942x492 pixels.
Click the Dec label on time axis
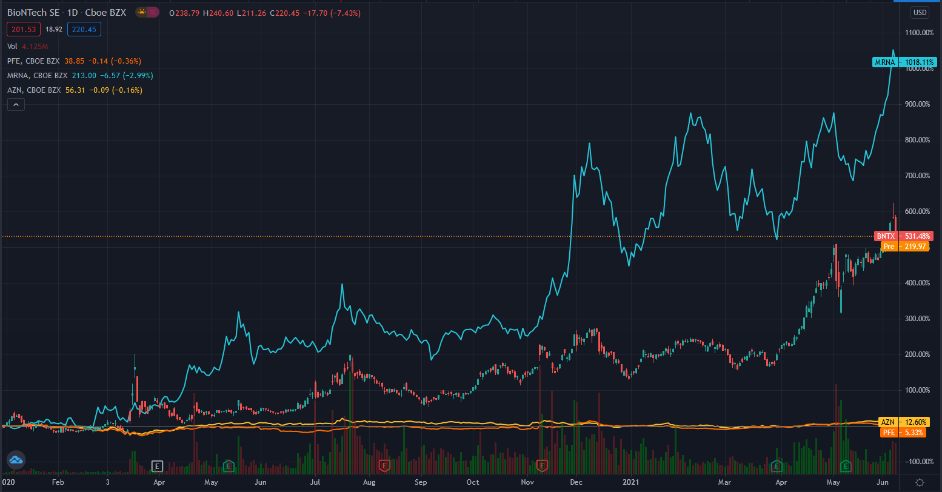576,482
